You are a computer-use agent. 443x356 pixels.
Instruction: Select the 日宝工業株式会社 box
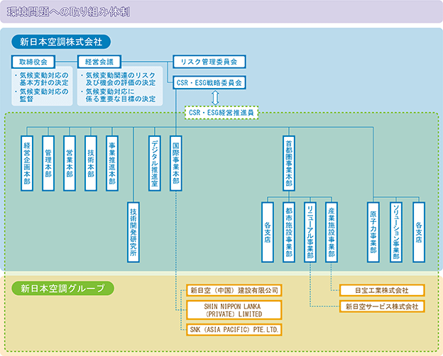coord(382,290)
